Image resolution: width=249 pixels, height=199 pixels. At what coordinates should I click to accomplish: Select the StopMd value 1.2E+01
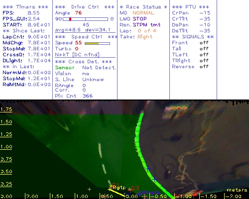[x=39, y=79]
